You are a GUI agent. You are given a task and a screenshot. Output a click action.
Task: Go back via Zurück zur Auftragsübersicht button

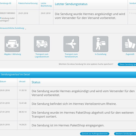95,134
